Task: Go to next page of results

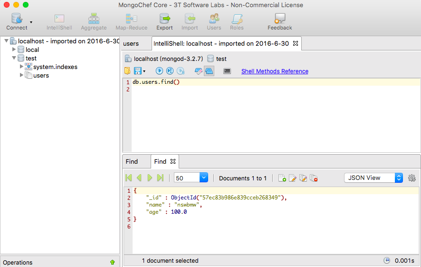Action: click(150, 178)
